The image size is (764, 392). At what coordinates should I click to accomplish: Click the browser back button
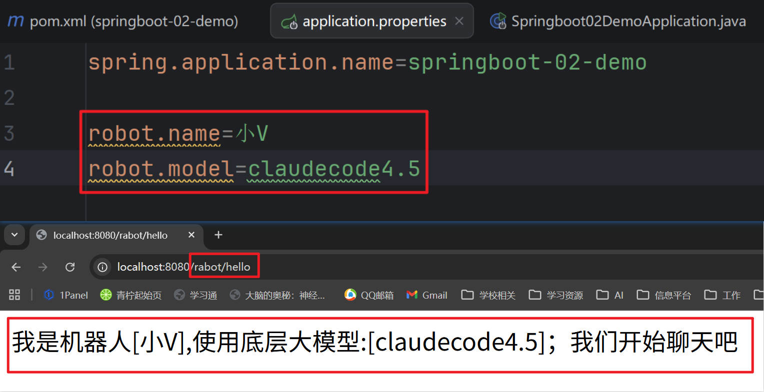click(x=15, y=267)
